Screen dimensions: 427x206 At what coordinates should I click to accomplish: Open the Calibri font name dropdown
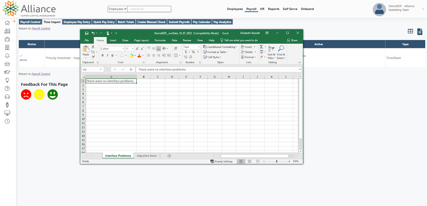[123, 49]
